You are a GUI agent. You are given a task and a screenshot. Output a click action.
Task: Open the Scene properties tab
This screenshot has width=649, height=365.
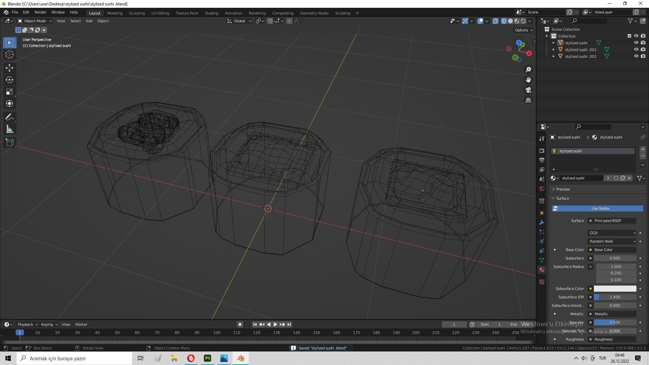click(542, 179)
